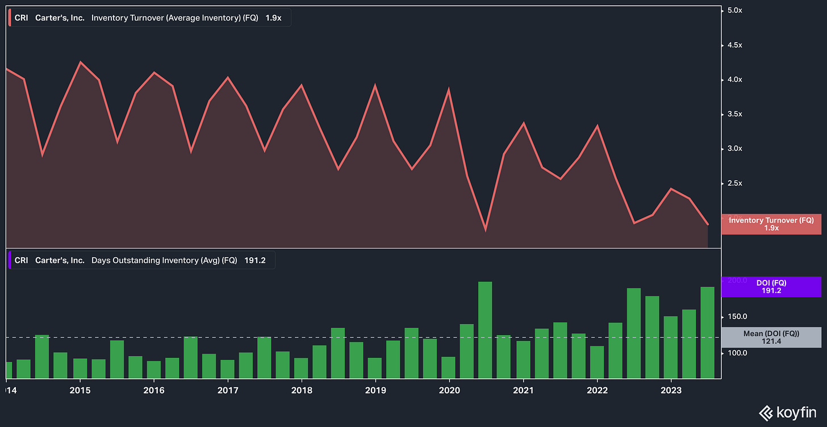Click the 2021 label on the time axis
827x427 pixels.
523,391
